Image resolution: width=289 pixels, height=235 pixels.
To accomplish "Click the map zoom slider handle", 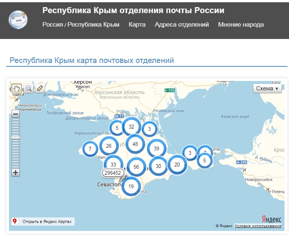I will pyautogui.click(x=15, y=138).
